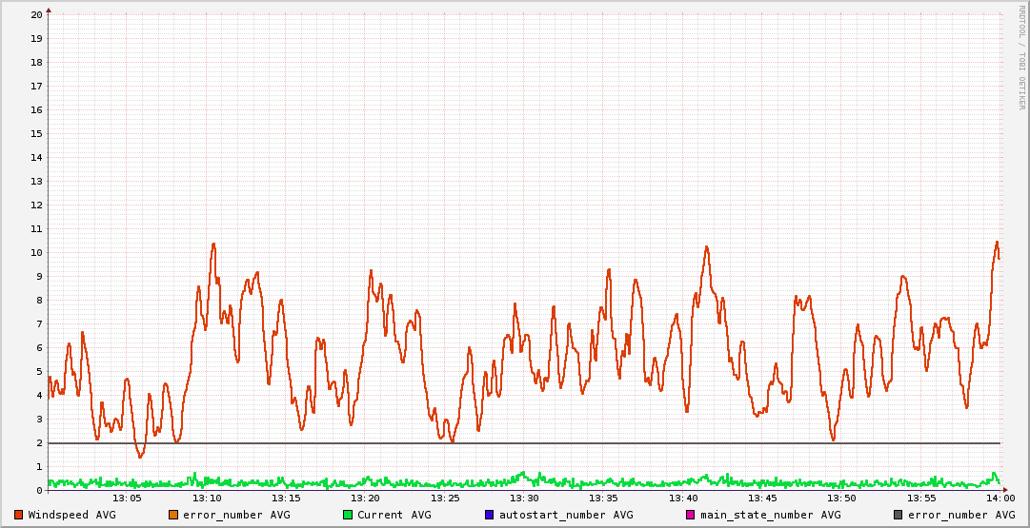Click the RRDTOOL / TOBI OETIKER watermark

pos(1021,57)
